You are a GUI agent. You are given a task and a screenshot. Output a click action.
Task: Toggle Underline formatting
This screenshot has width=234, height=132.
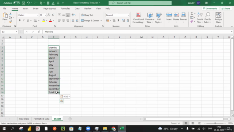point(28,21)
